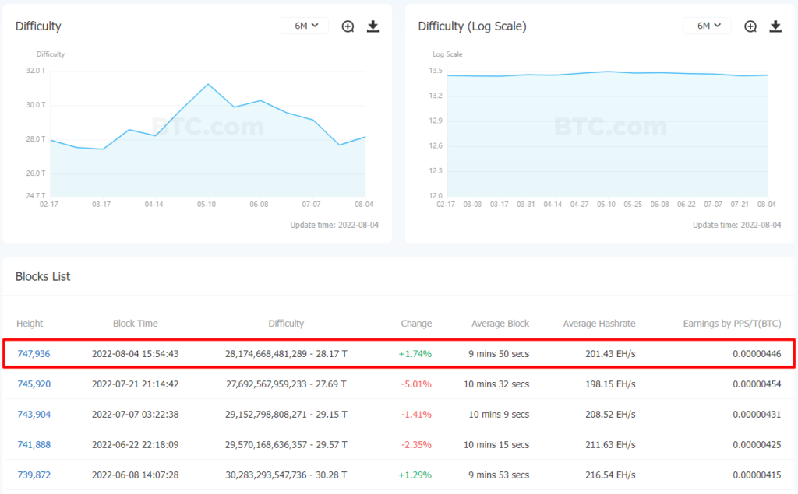
Task: Click the Average Hashrate column header
Action: pyautogui.click(x=599, y=324)
